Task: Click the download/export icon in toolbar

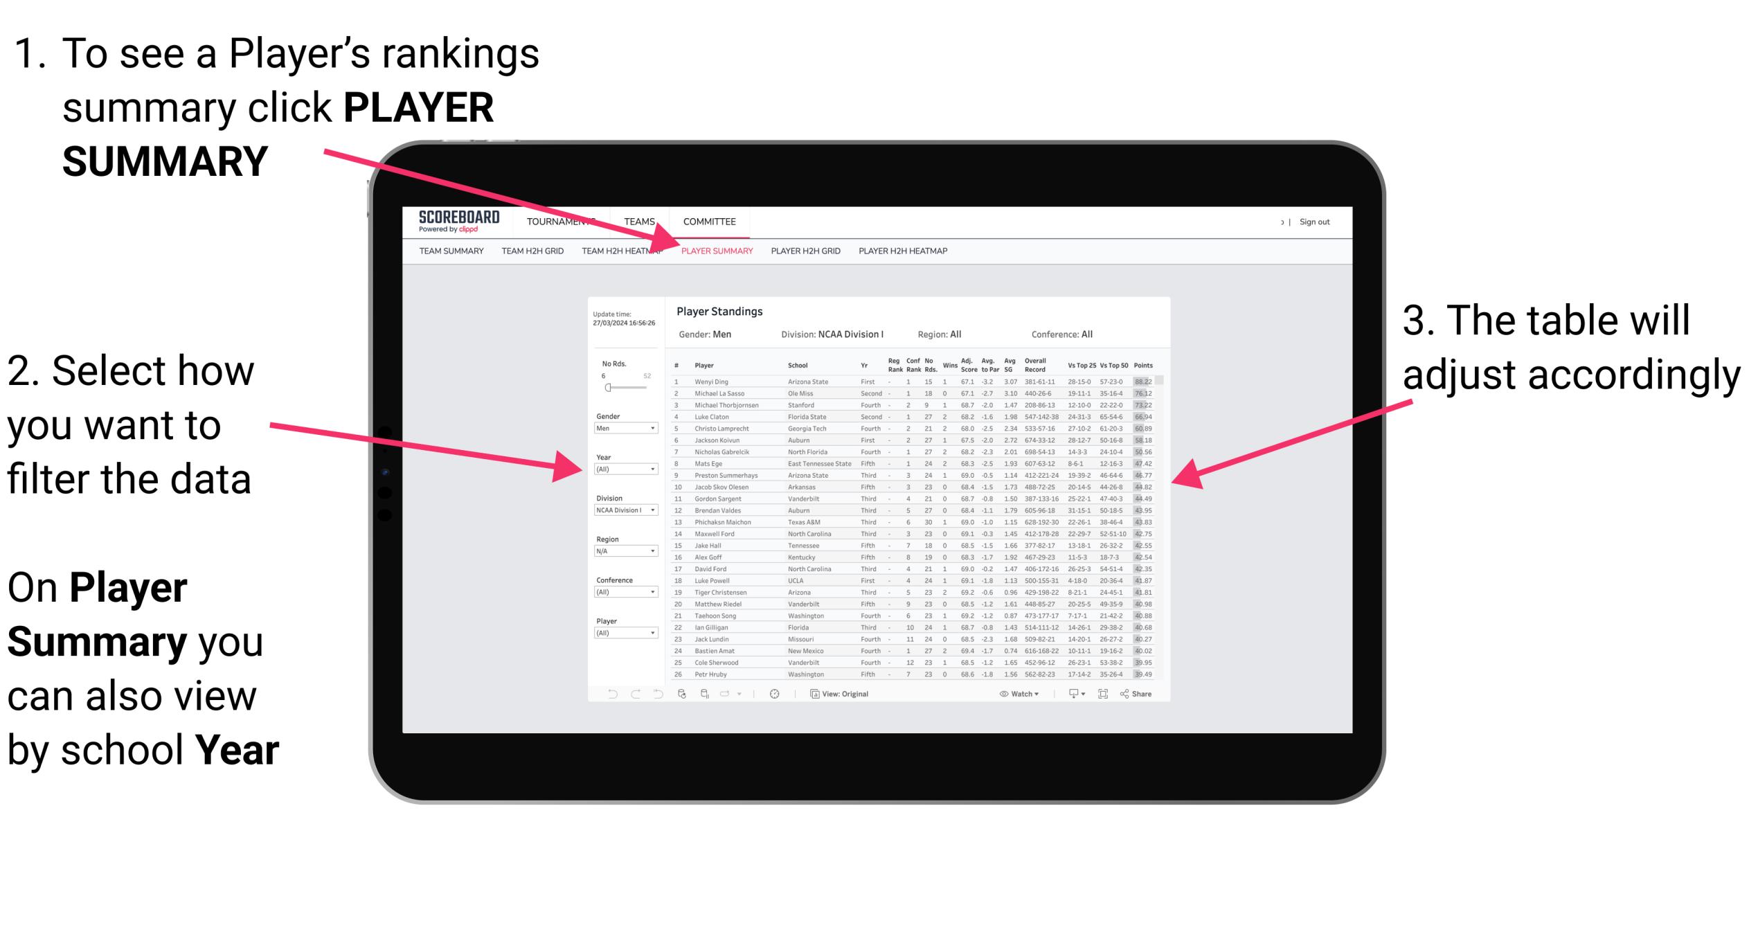Action: point(1076,694)
